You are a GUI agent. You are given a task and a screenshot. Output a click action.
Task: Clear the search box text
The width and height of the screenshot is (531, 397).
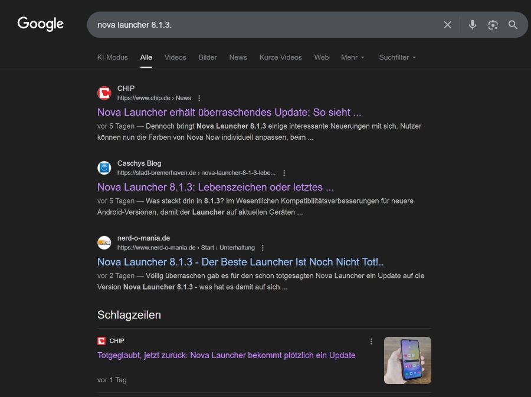[x=447, y=25]
